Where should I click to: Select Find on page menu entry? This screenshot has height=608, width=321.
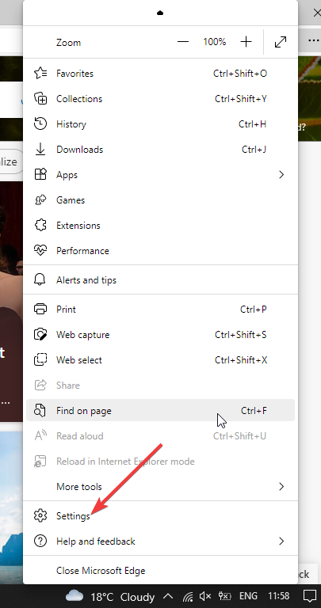click(x=160, y=411)
